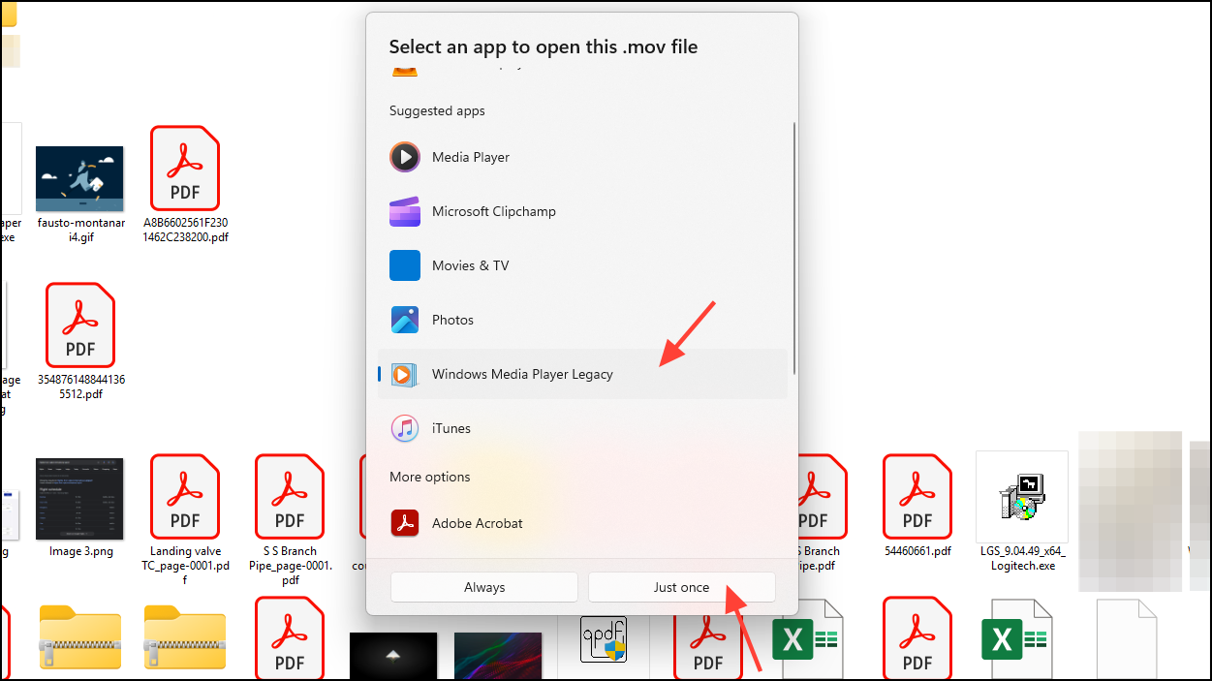
Task: Select fausto-montanari4.gif thumbnail in Explorer
Action: 79,179
